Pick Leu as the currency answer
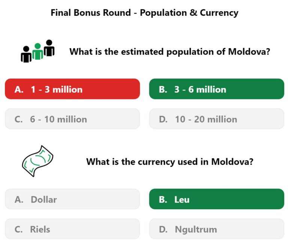288x246 pixels. point(216,199)
